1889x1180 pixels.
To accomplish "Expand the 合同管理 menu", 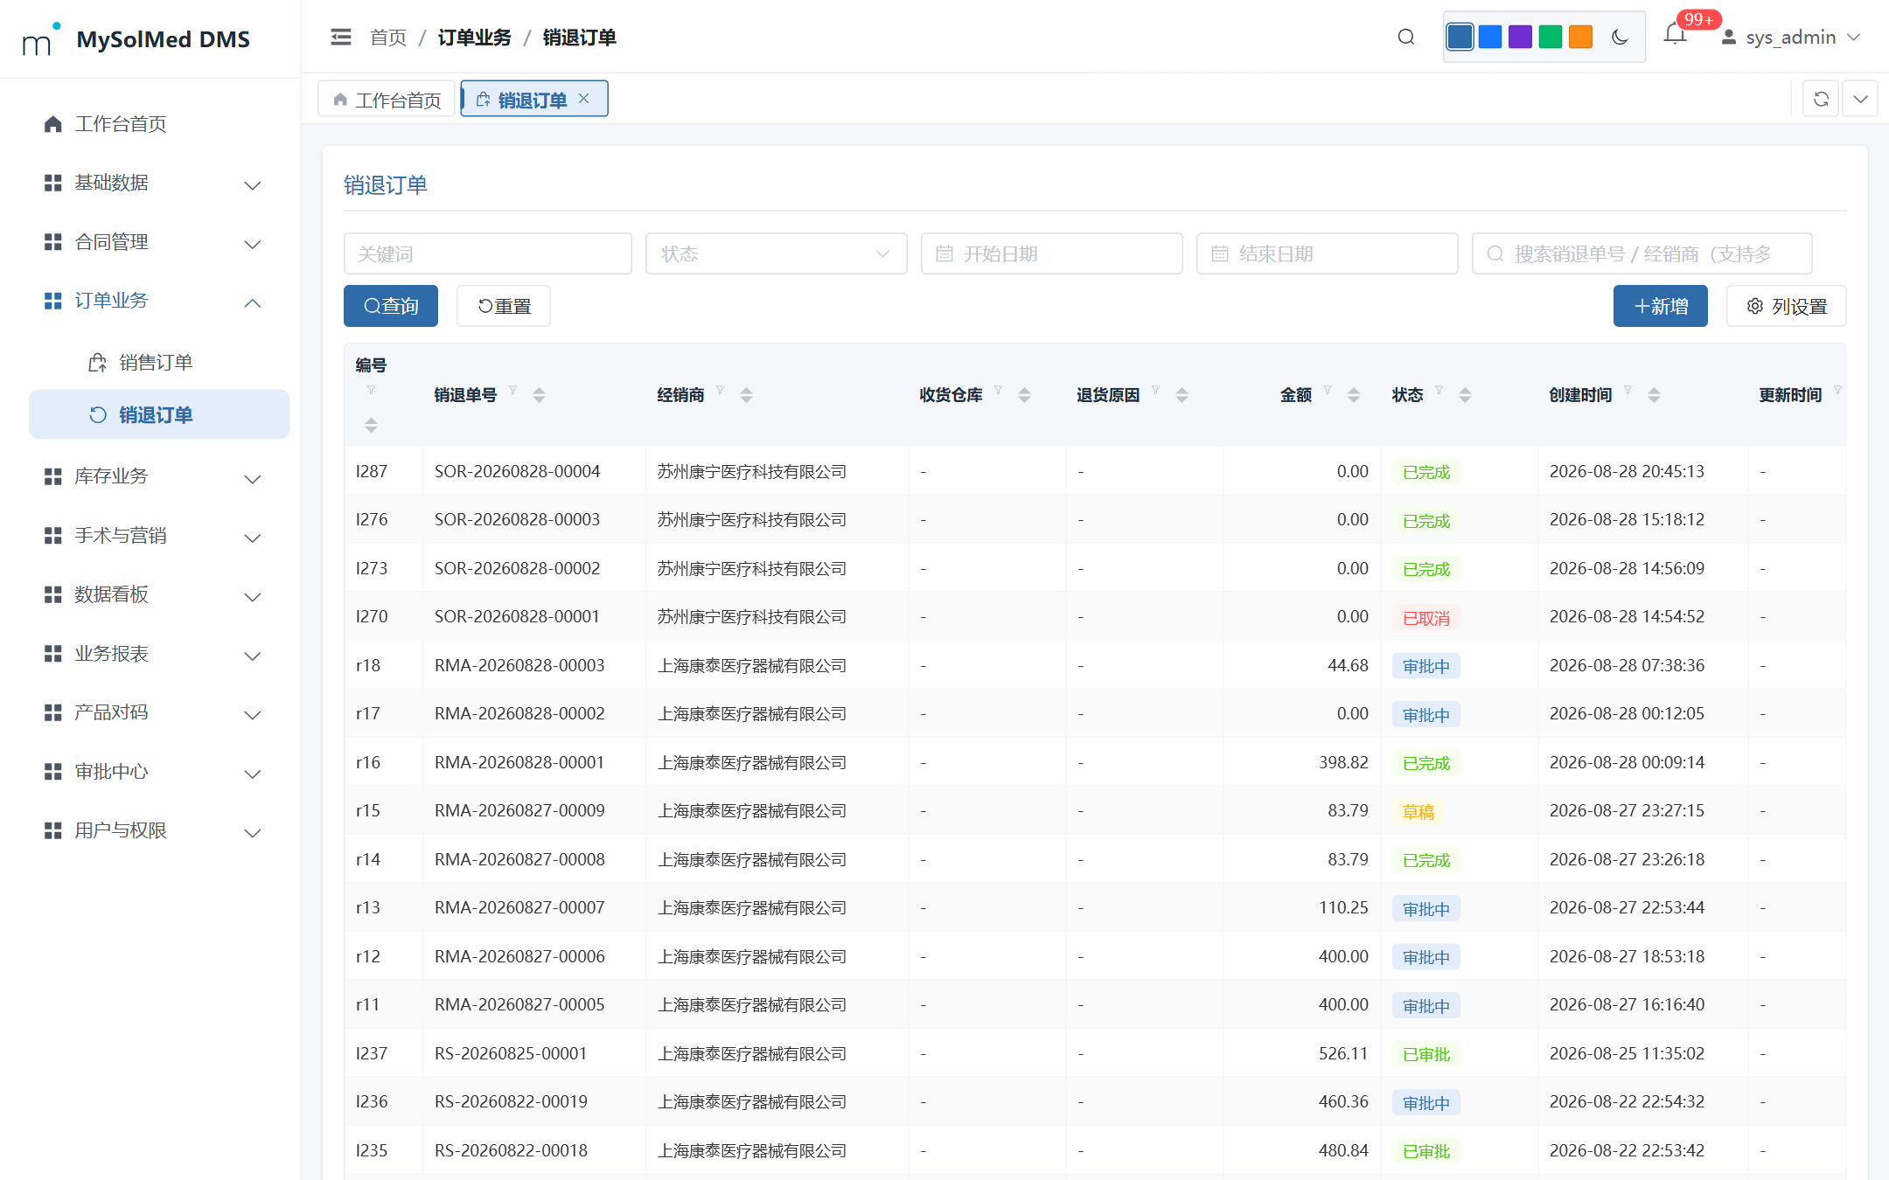I will (159, 242).
